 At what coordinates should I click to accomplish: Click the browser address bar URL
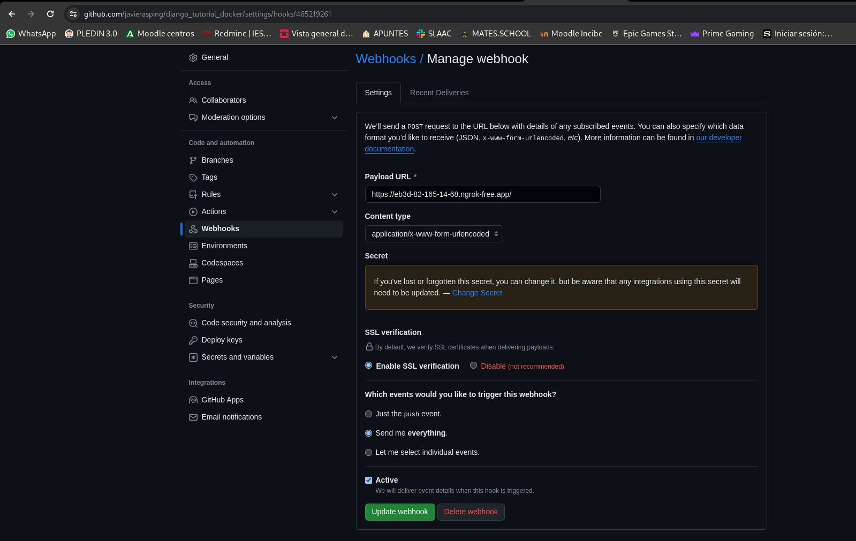[x=207, y=14]
